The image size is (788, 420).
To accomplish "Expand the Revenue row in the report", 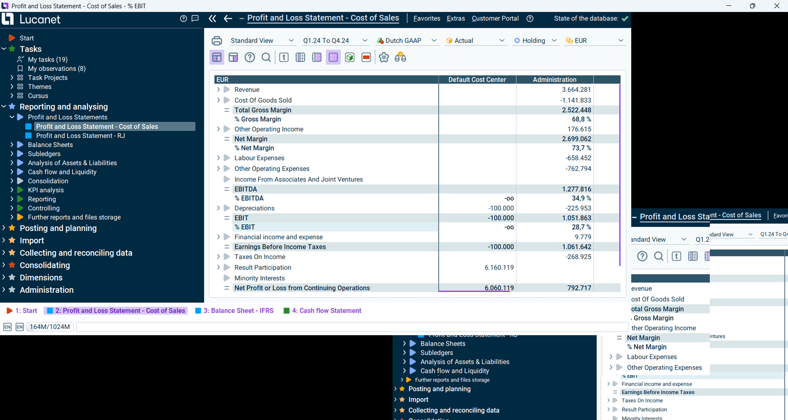I will (x=218, y=89).
